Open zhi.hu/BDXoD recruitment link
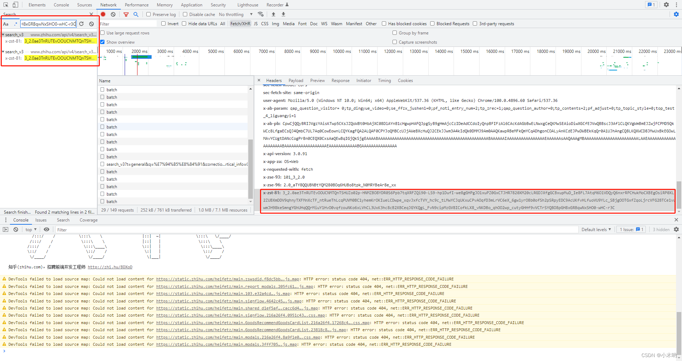Screen dimensions: 682x361 point(110,267)
